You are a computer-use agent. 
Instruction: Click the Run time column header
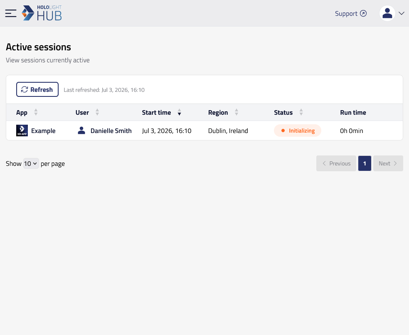(x=353, y=113)
